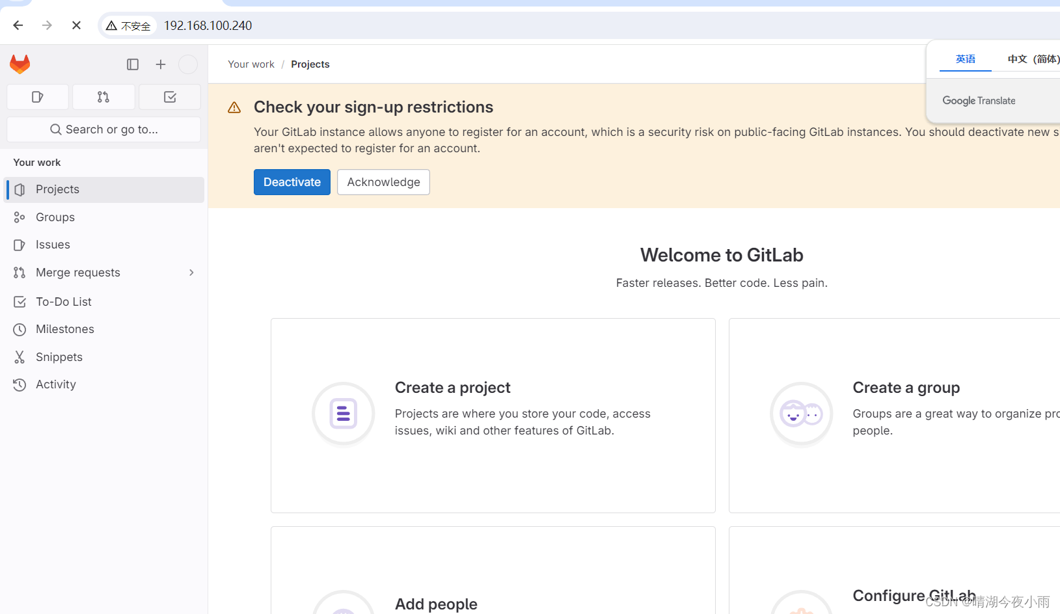Click the Your work sidebar heading
Screen dimensions: 1060x614
point(37,163)
